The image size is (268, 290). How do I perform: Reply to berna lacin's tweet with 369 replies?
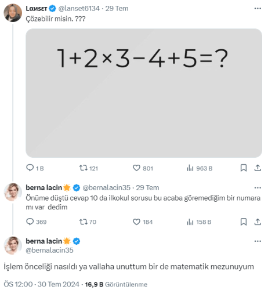pos(36,222)
